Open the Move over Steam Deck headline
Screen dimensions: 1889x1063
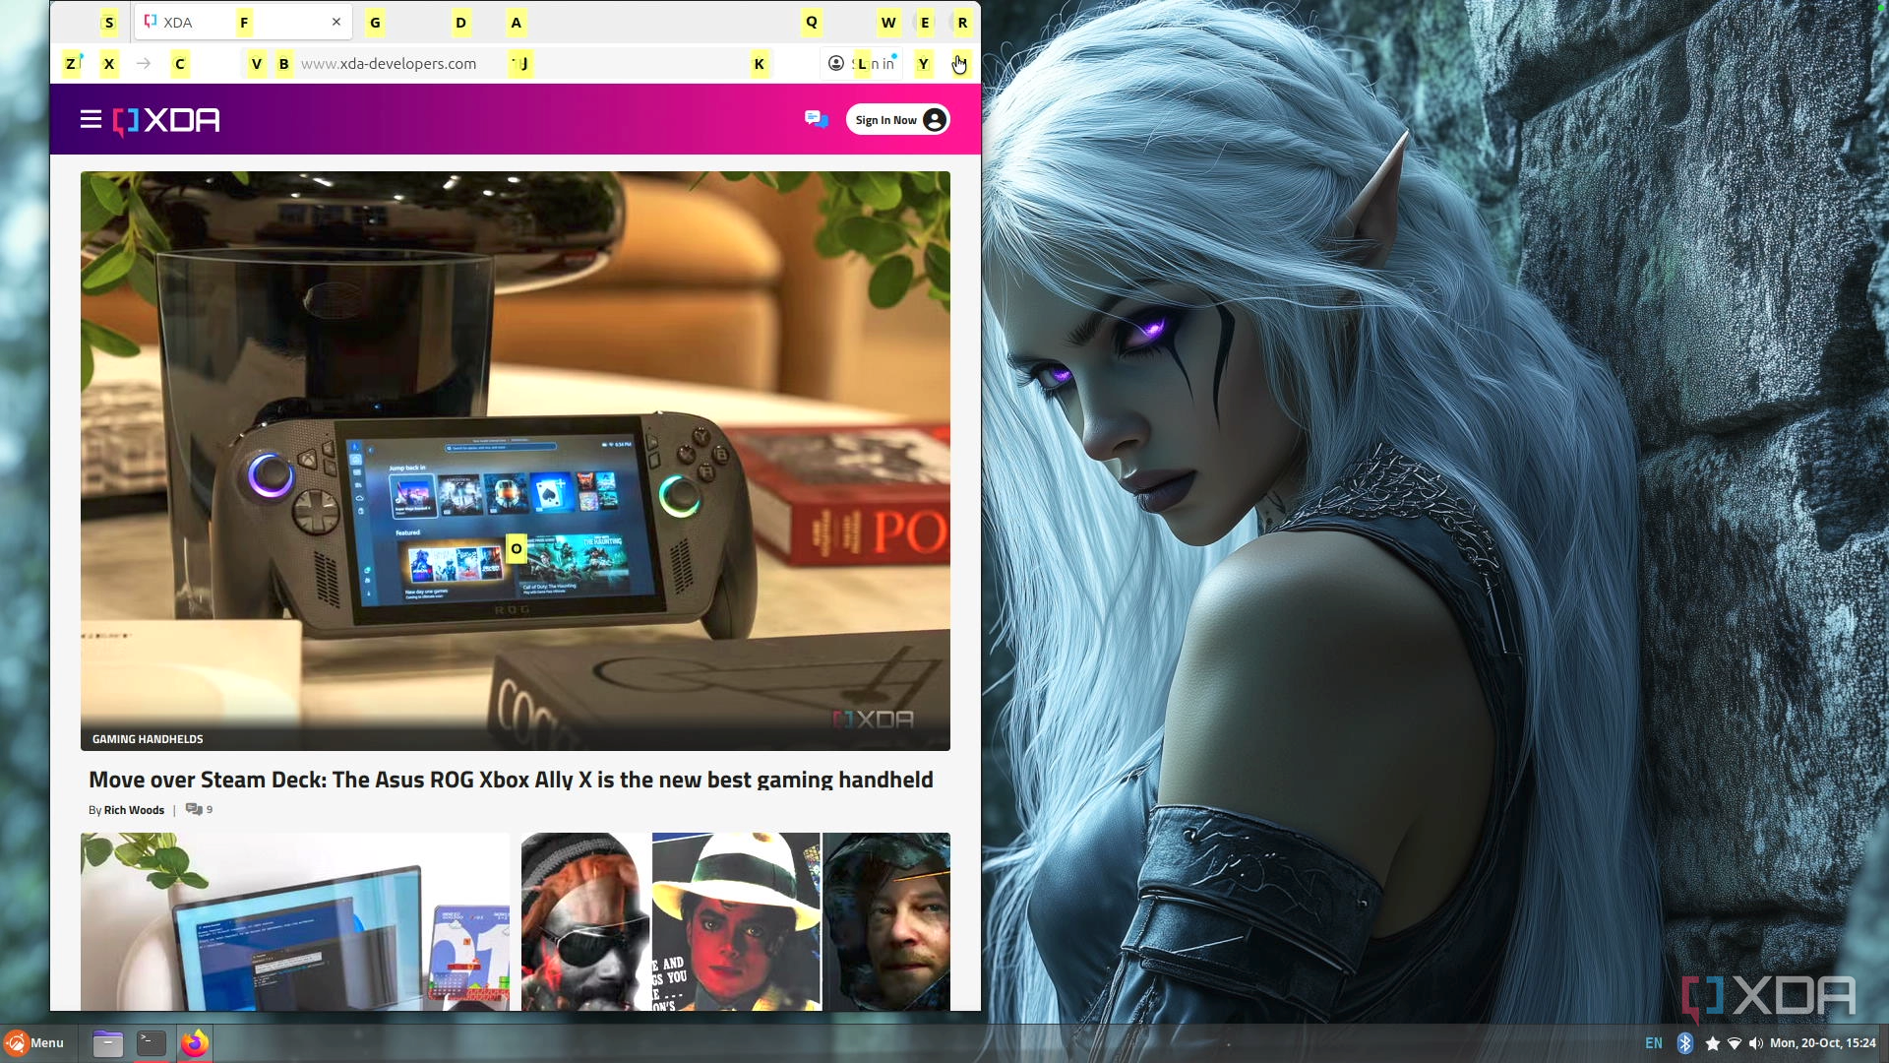[x=511, y=780]
